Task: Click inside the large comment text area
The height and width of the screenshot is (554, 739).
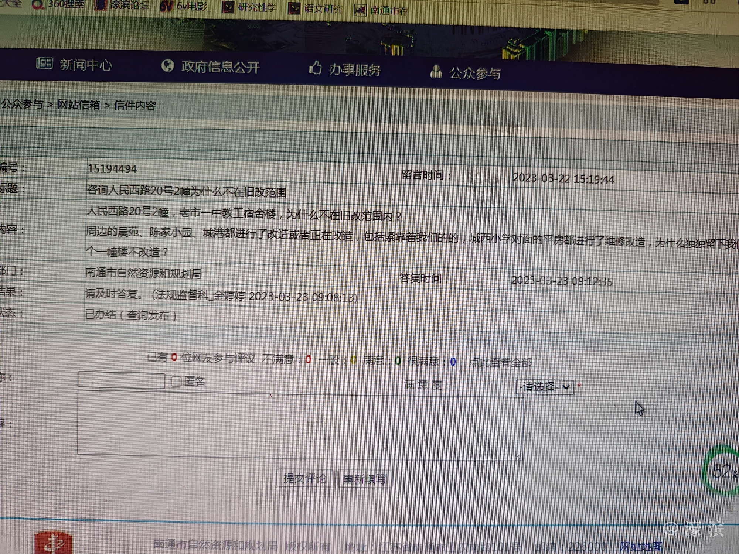Action: (x=300, y=425)
